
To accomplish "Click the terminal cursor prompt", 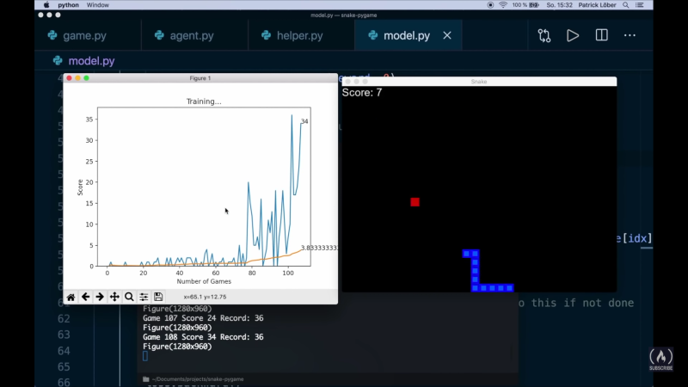I will point(145,356).
